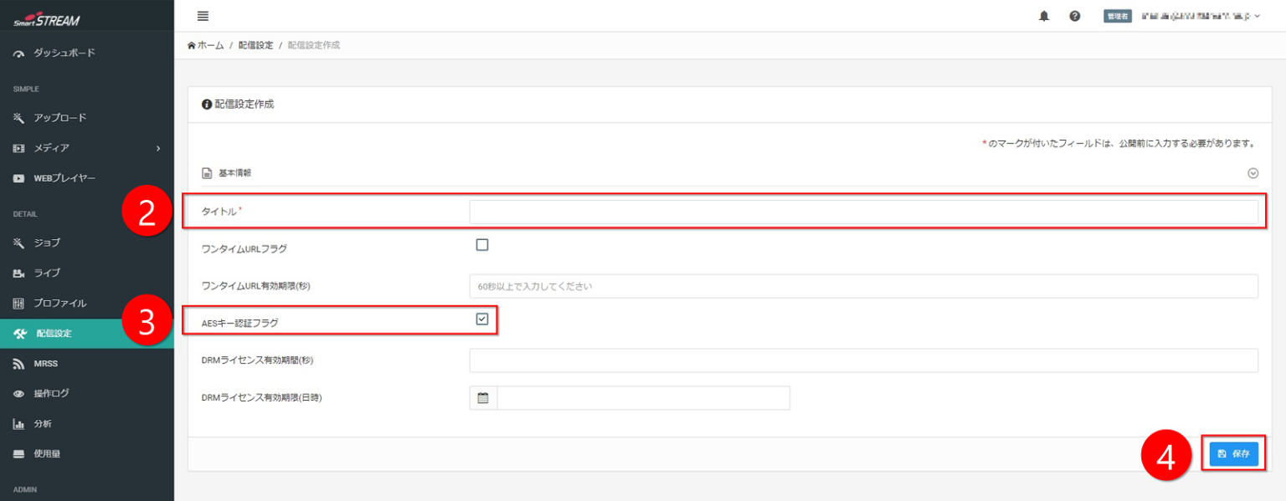Viewport: 1286px width, 501px height.
Task: Click DRMライセンス有効期間(秒) input field
Action: tap(863, 360)
